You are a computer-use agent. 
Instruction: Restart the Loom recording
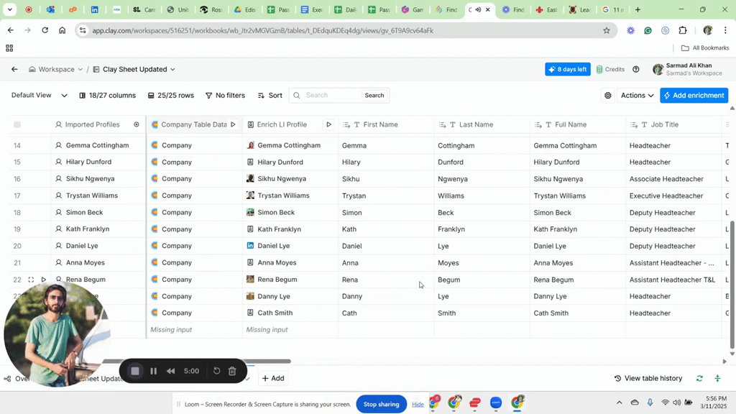coord(216,371)
